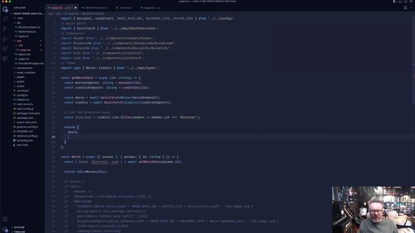Open ProviderWrapper.tsx in the file tree
The width and height of the screenshot is (415, 233).
tap(31, 63)
